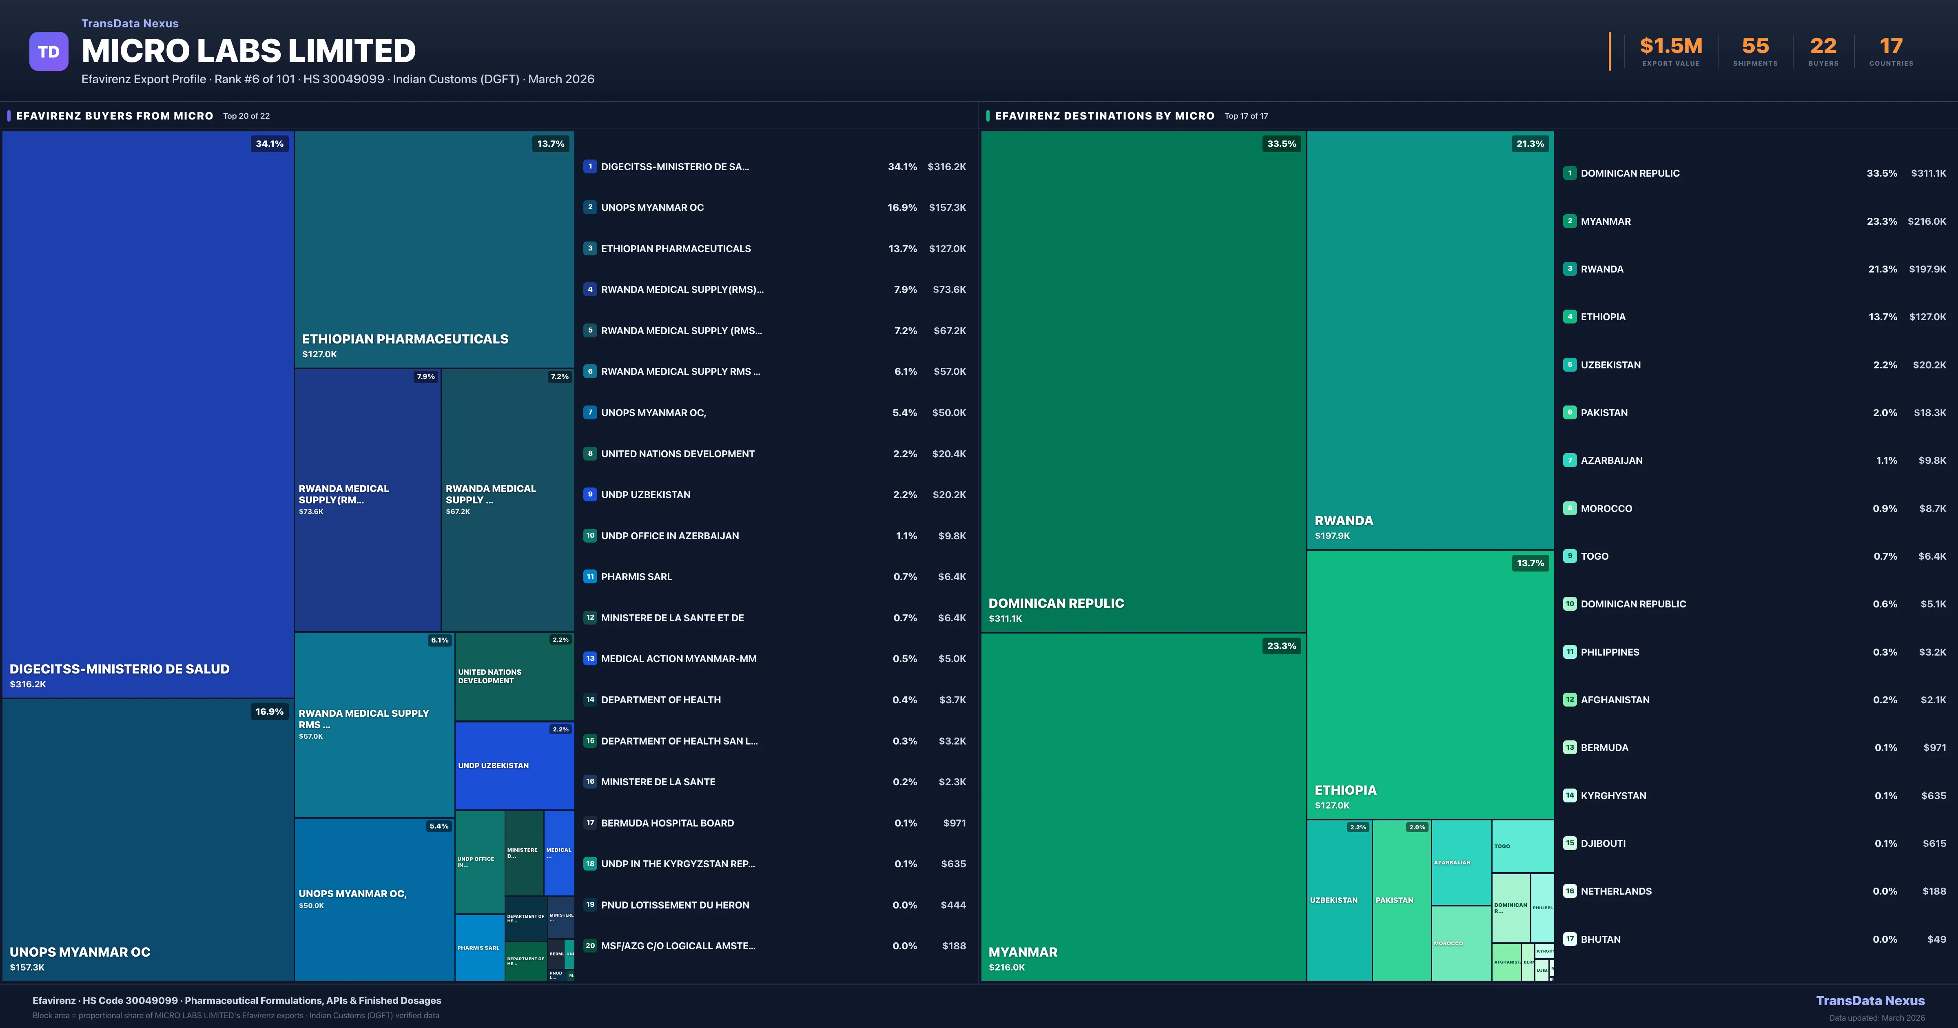
Task: Click the UNDP UZBEKISTAN blue block
Action: click(x=514, y=766)
